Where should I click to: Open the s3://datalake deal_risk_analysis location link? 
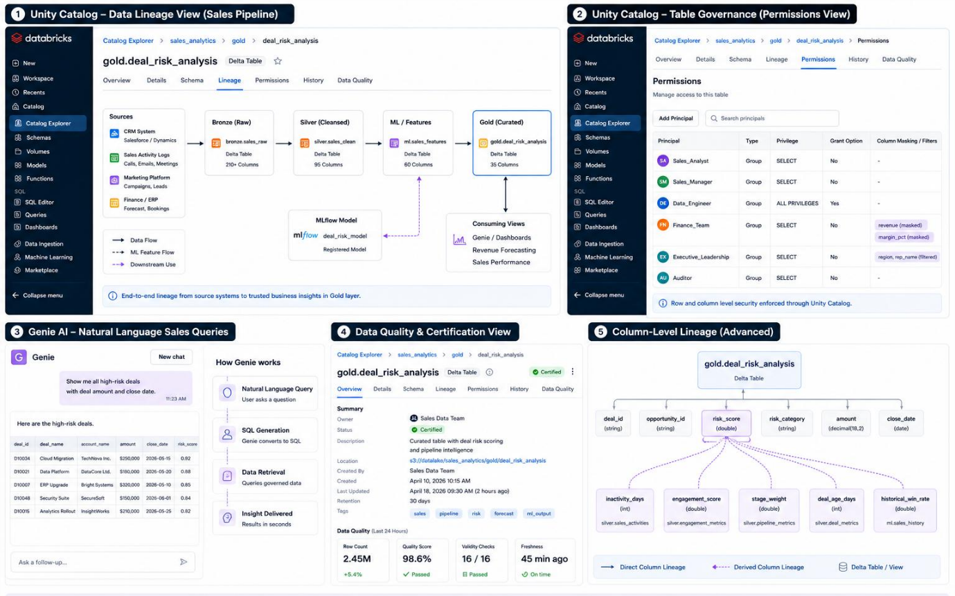tap(477, 461)
